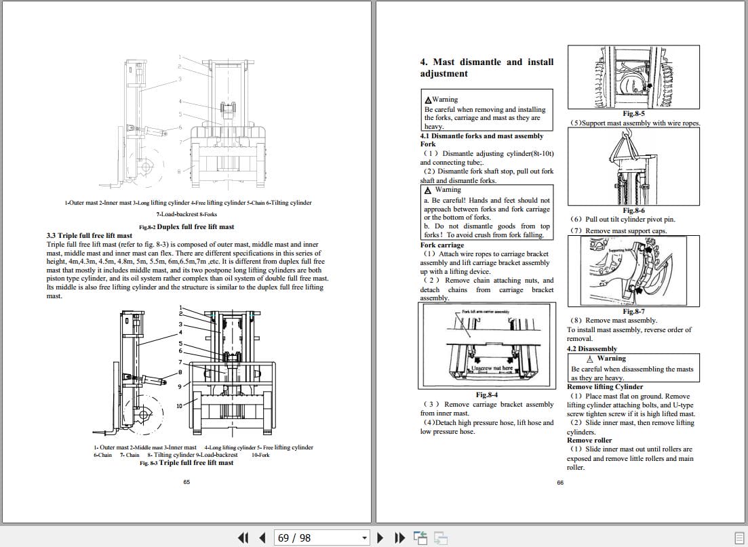Screen dimensions: 748x547
Task: Click the 'Fork carriage' subheading
Action: [x=441, y=245]
